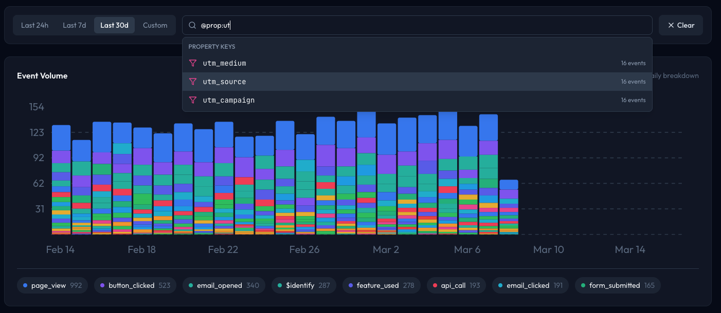Viewport: 721px width, 313px height.
Task: Click the X icon on the Clear button
Action: 671,25
